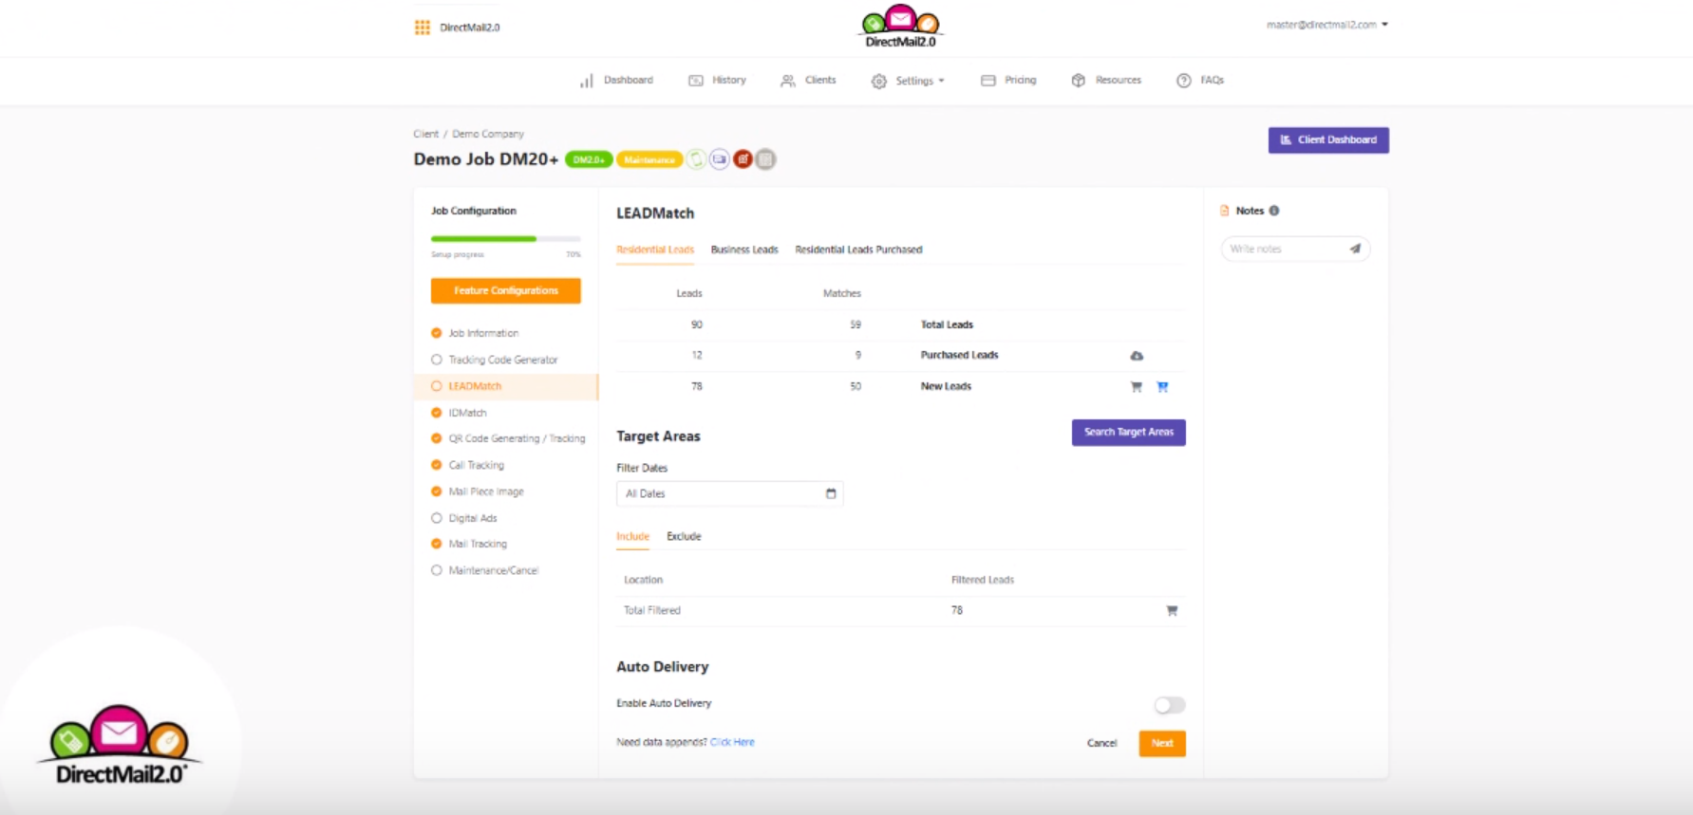This screenshot has width=1693, height=815.
Task: Select QR Code Generating / Tracking step circle
Action: click(x=437, y=438)
